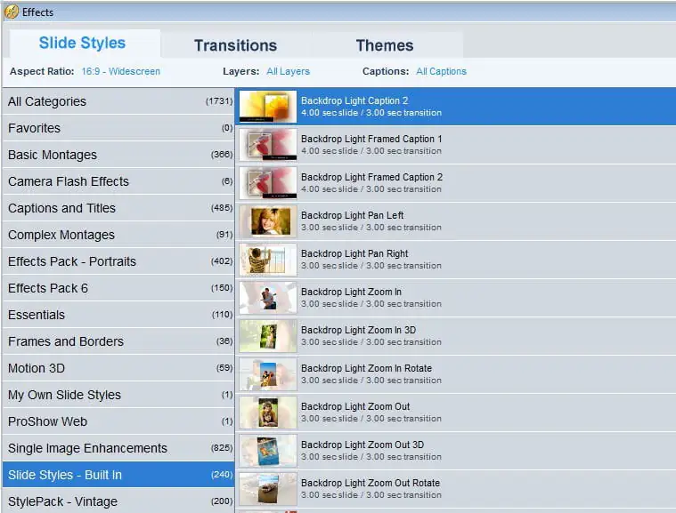Click the Backdrop Light Framed Caption 1 thumbnail
This screenshot has height=513, width=676.
[267, 145]
